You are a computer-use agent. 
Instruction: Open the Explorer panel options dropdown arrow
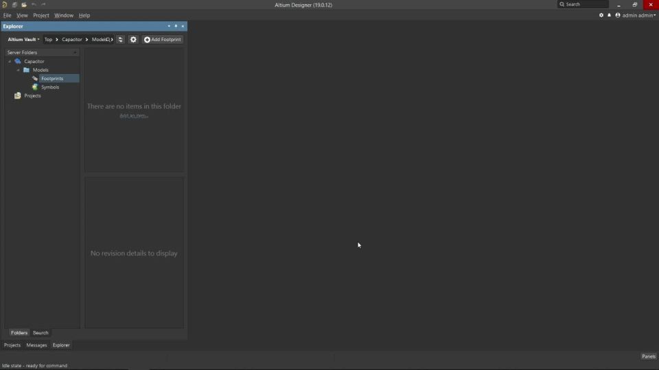[169, 26]
